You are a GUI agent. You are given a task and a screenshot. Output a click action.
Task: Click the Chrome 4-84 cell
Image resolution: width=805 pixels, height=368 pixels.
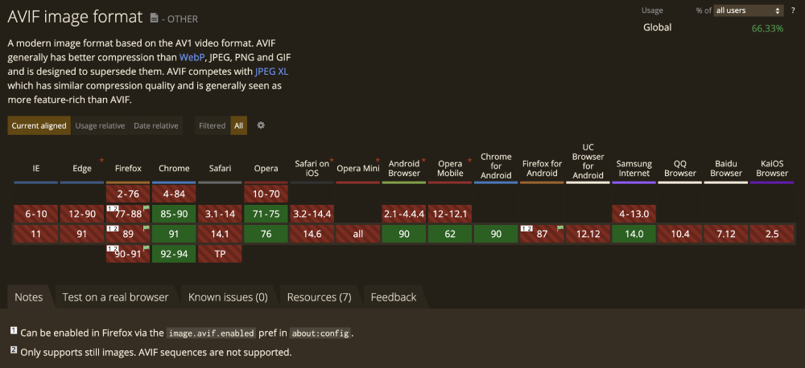(x=174, y=194)
